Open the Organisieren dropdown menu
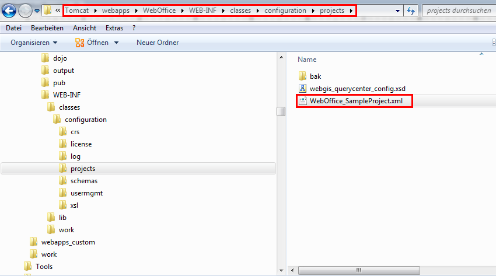This screenshot has height=276, width=496. [x=34, y=43]
